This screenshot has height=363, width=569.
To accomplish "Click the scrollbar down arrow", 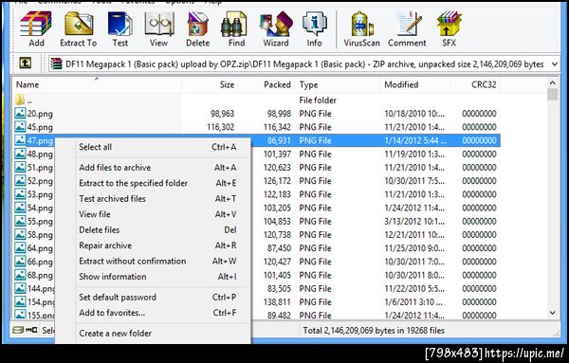I will tap(552, 313).
